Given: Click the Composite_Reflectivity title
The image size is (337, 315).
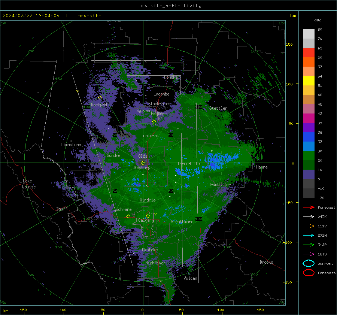Looking at the screenshot, I should click(168, 6).
